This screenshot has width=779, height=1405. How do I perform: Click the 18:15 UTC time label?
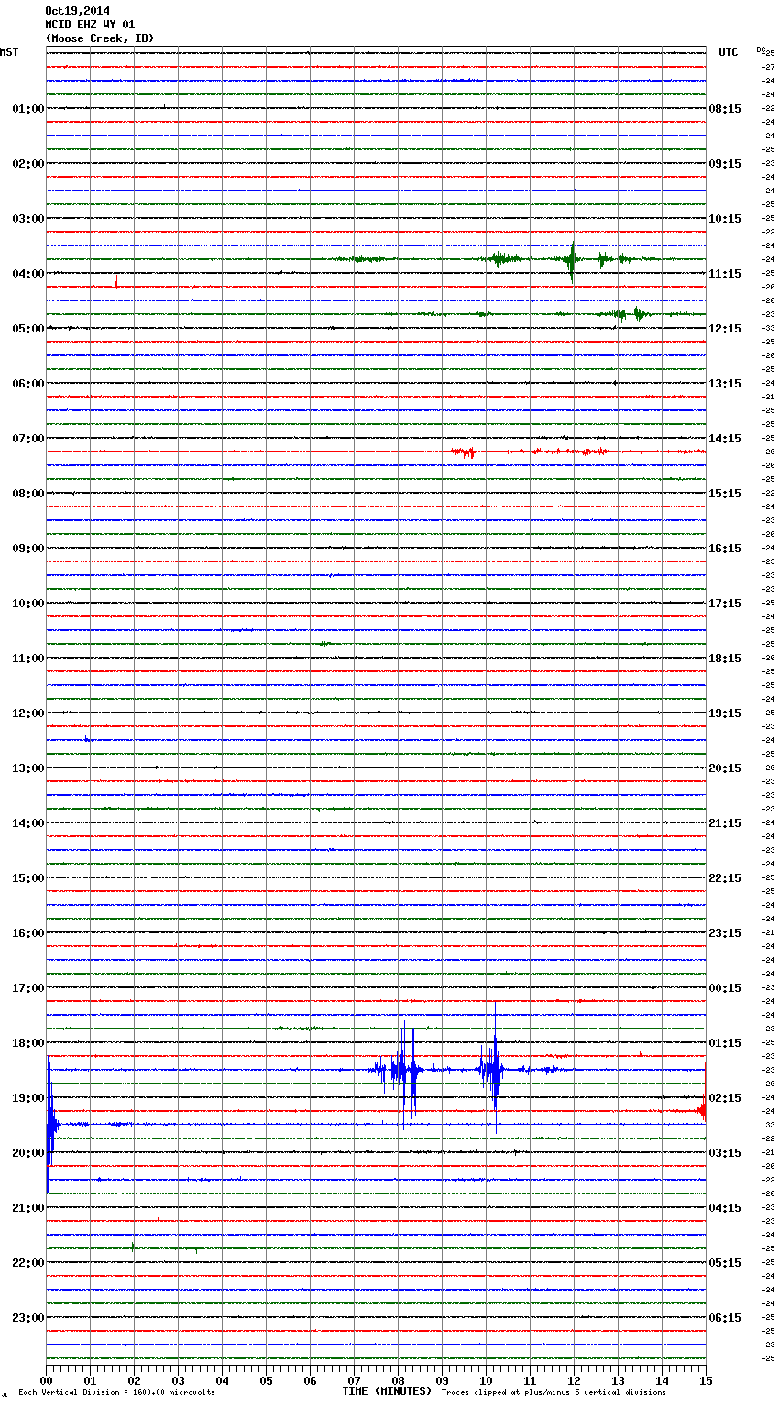click(x=725, y=659)
